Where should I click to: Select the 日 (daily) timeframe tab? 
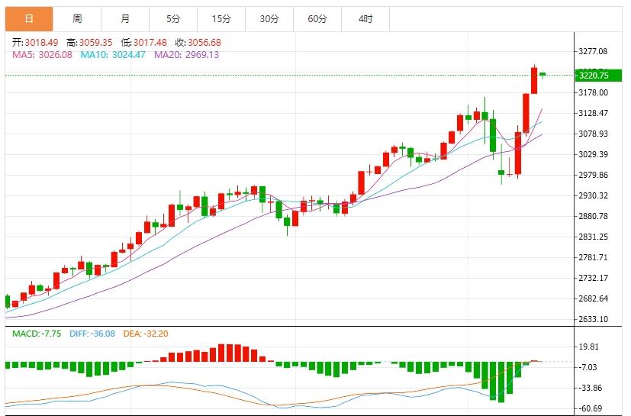(x=28, y=18)
